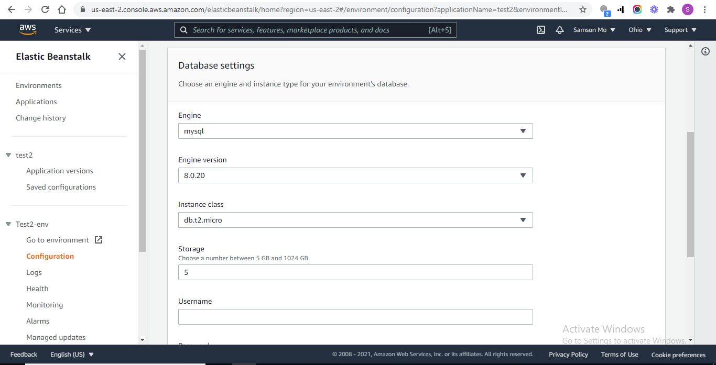The height and width of the screenshot is (365, 716).
Task: Refresh the page with the reload icon
Action: point(45,9)
